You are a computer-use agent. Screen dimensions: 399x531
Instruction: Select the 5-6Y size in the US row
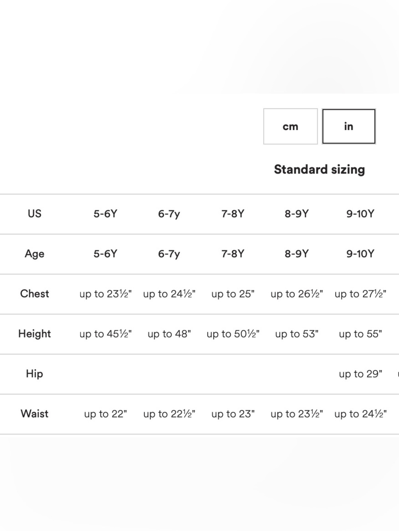pos(105,214)
